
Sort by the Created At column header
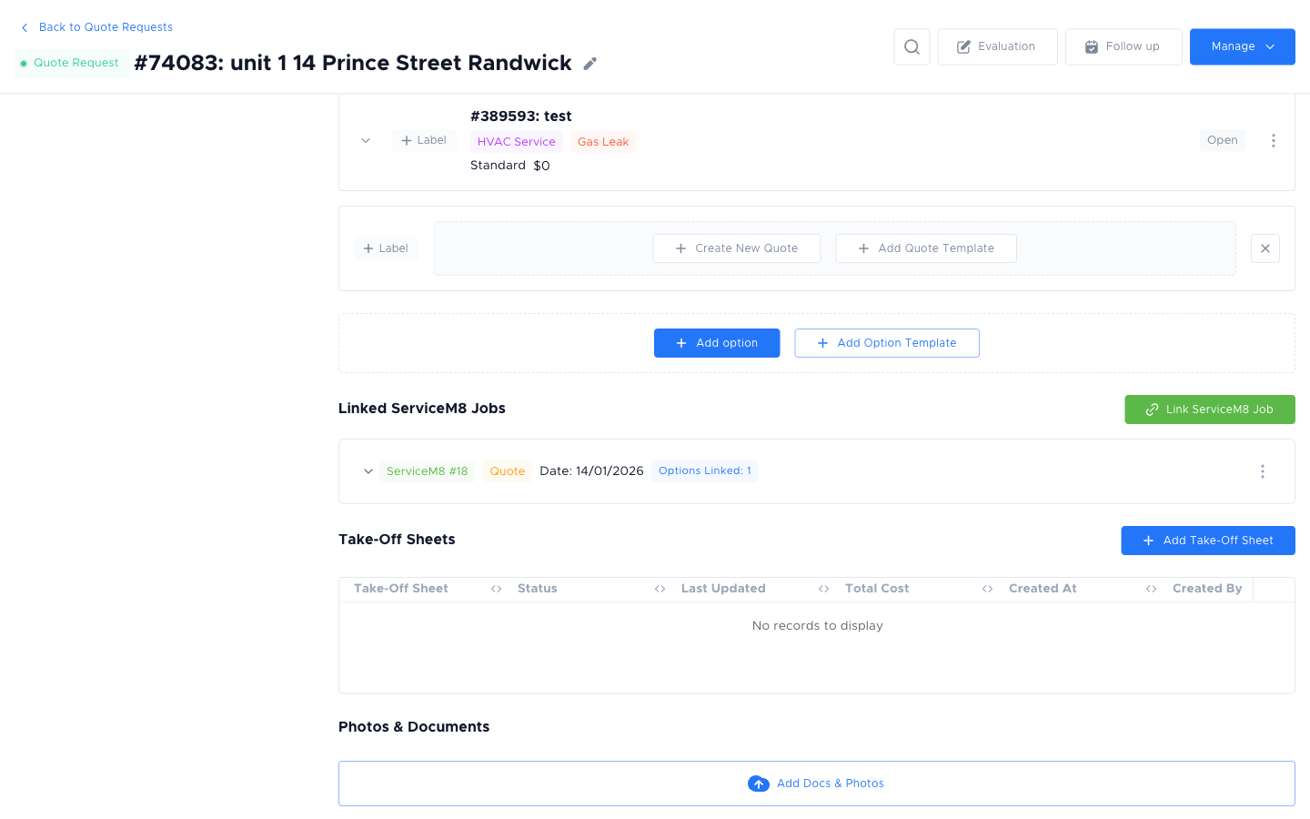click(x=1043, y=589)
